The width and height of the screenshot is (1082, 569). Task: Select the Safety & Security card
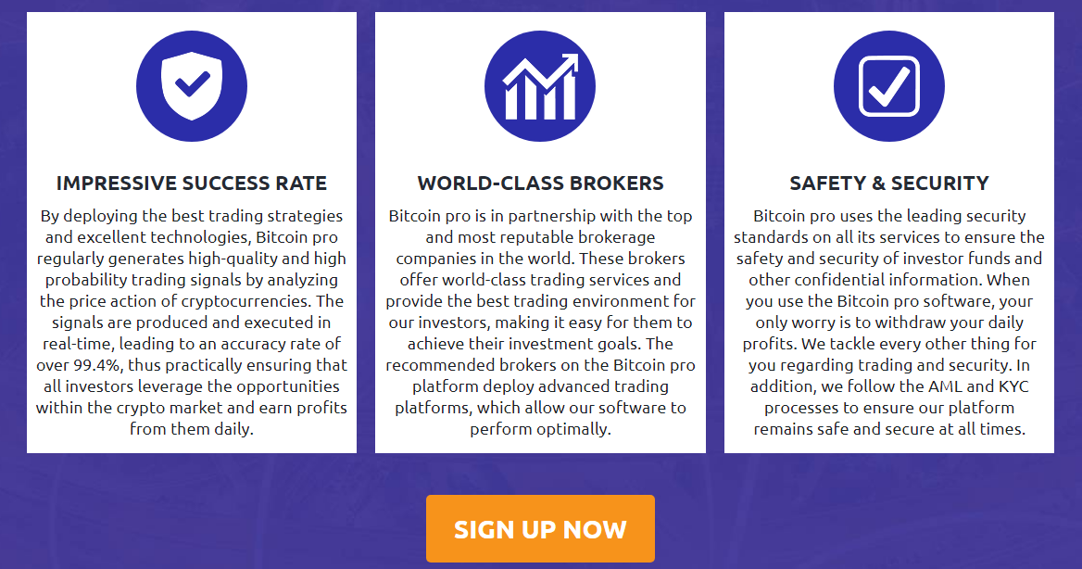(x=888, y=232)
